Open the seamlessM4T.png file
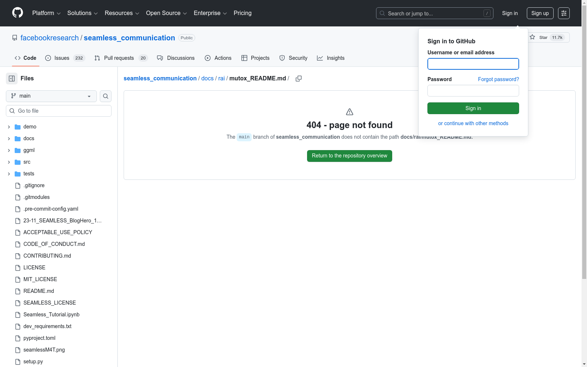The width and height of the screenshot is (587, 367). (44, 350)
